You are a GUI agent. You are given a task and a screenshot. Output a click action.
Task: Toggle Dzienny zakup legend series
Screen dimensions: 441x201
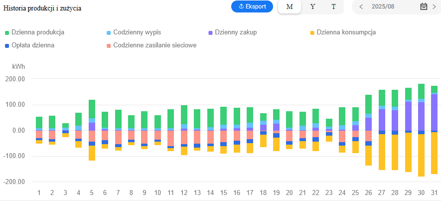(x=235, y=32)
